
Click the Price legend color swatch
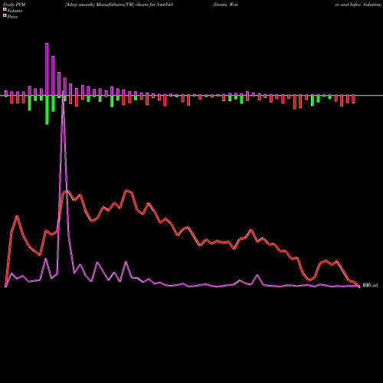(x=5, y=16)
